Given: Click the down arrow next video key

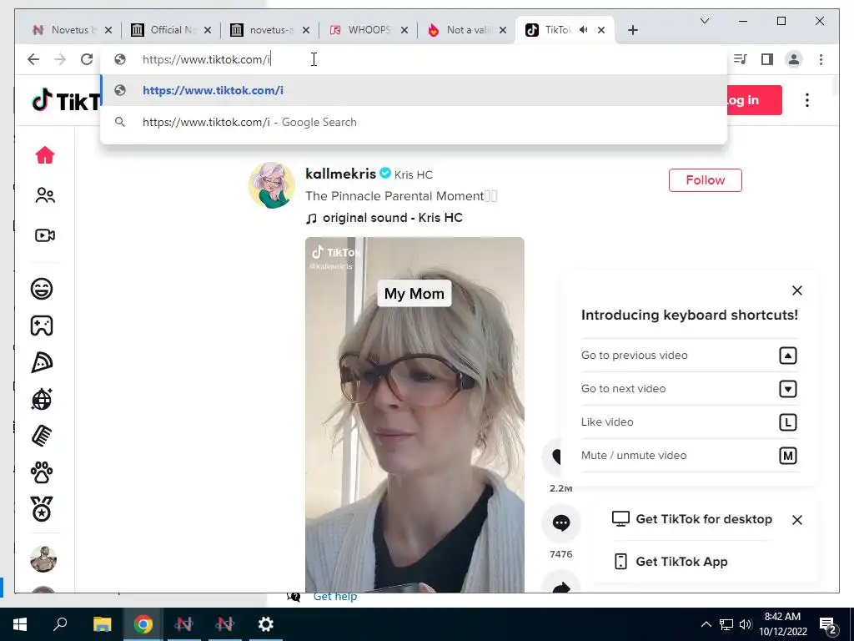Looking at the screenshot, I should pyautogui.click(x=788, y=389).
